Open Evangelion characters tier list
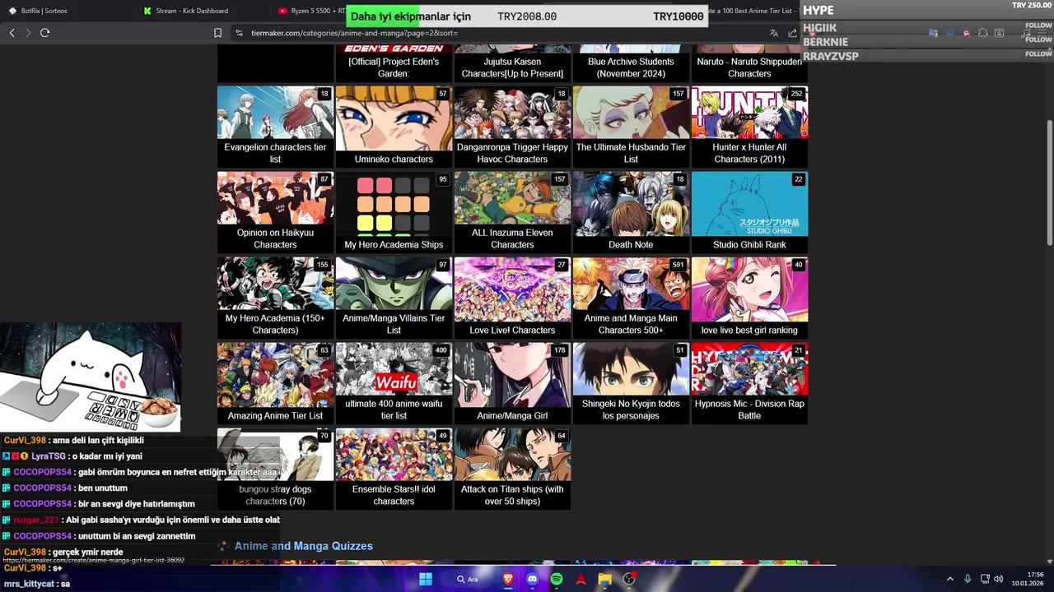1054x592 pixels. 275,127
